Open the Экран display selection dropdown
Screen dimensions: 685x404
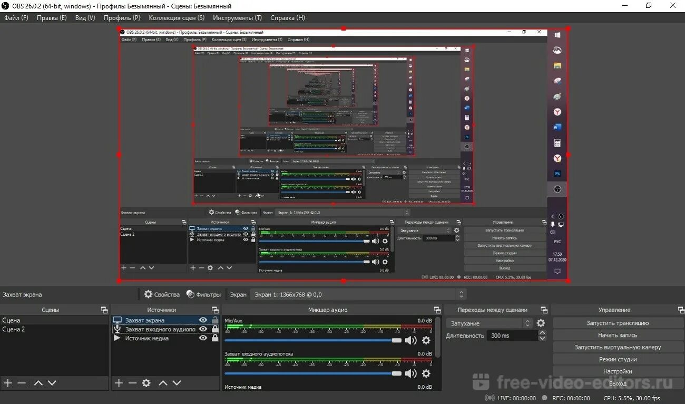pos(358,294)
